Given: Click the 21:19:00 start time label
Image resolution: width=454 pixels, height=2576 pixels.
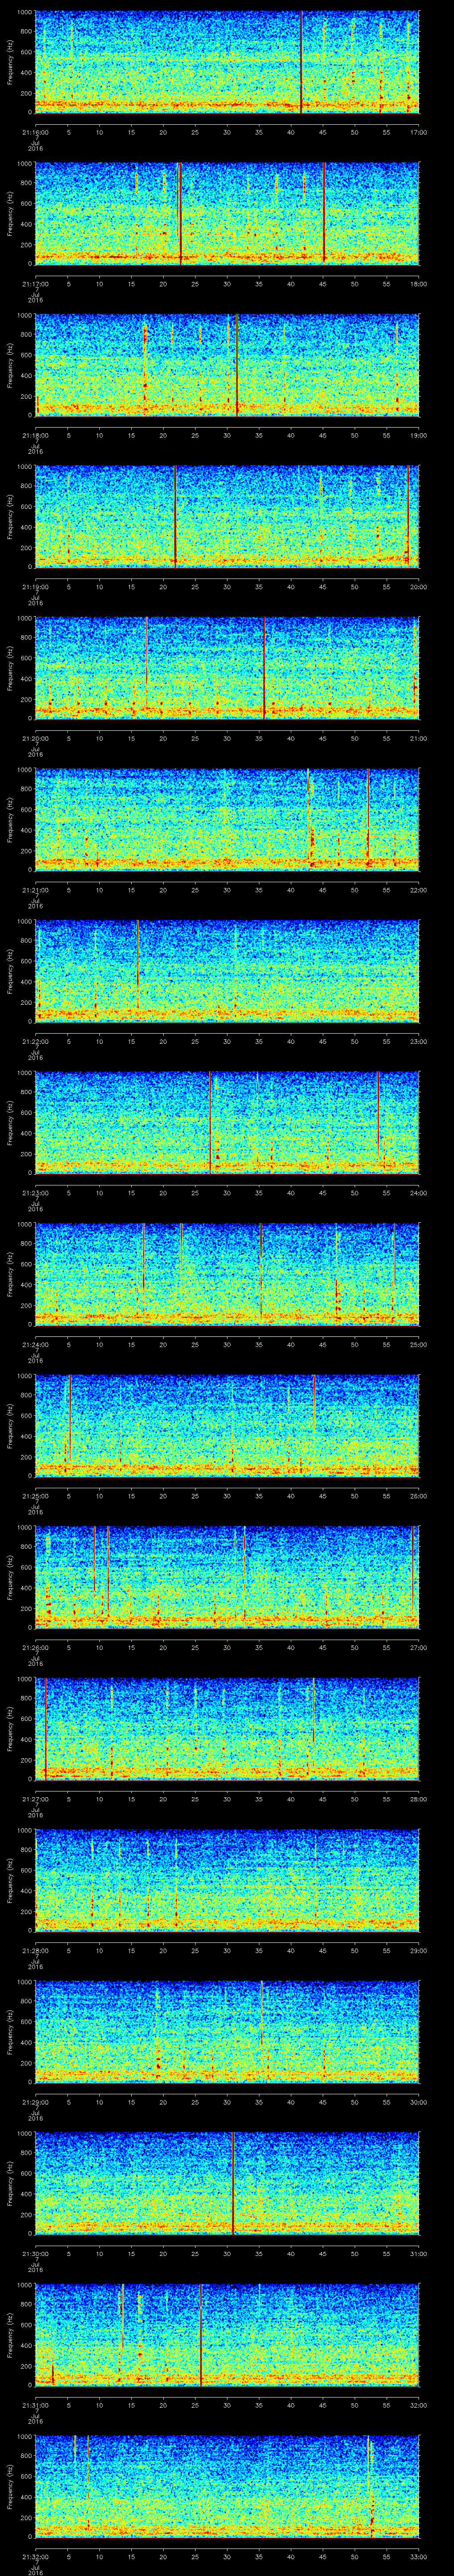Looking at the screenshot, I should click(x=35, y=587).
